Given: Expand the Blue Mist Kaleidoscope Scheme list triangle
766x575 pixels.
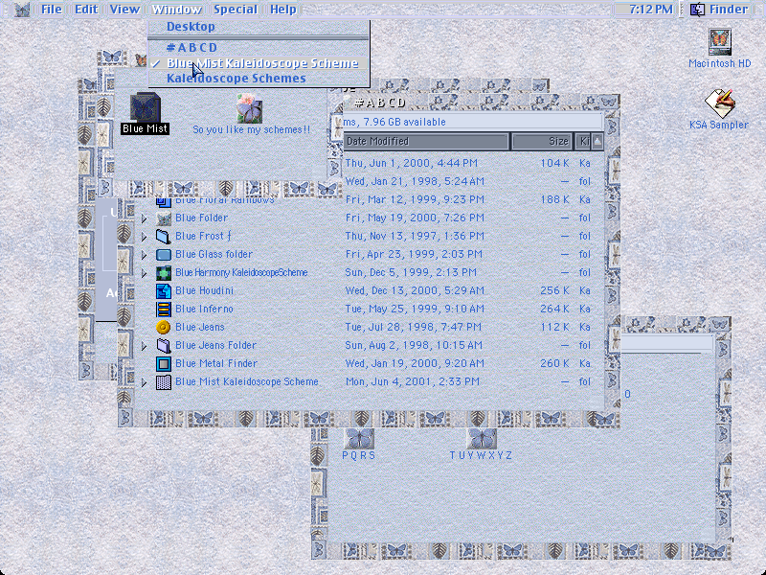Looking at the screenshot, I should 145,382.
